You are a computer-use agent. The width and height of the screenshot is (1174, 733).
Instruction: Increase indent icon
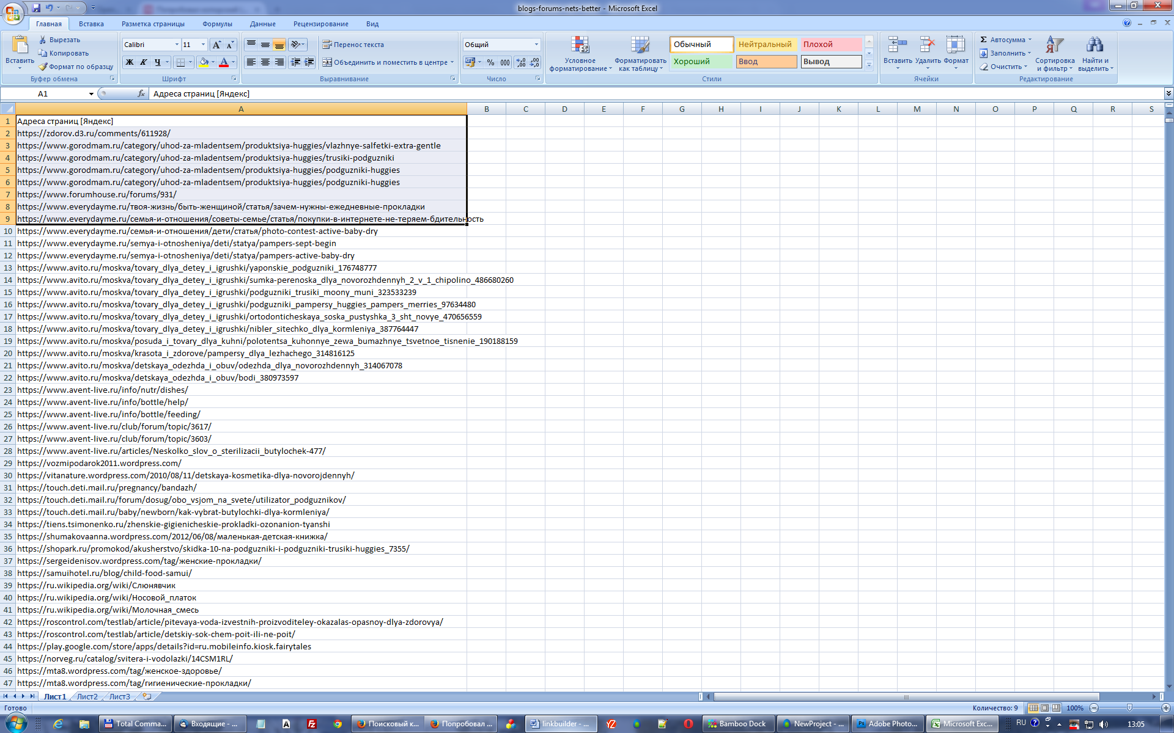[309, 62]
